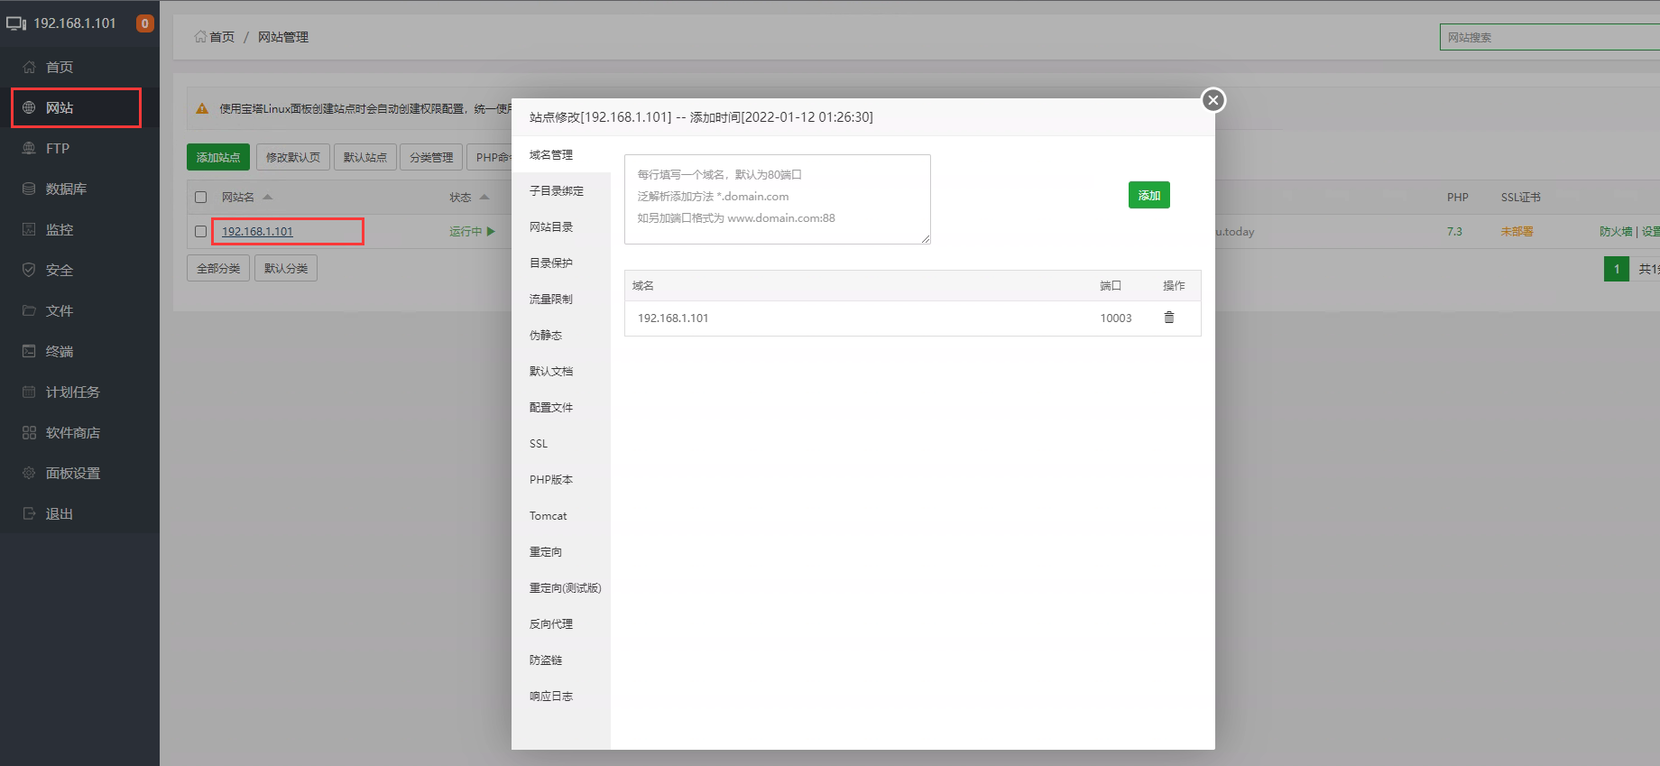Screen dimensions: 1660x766
Task: Open the 192.168.1.101 site link
Action: 257,232
